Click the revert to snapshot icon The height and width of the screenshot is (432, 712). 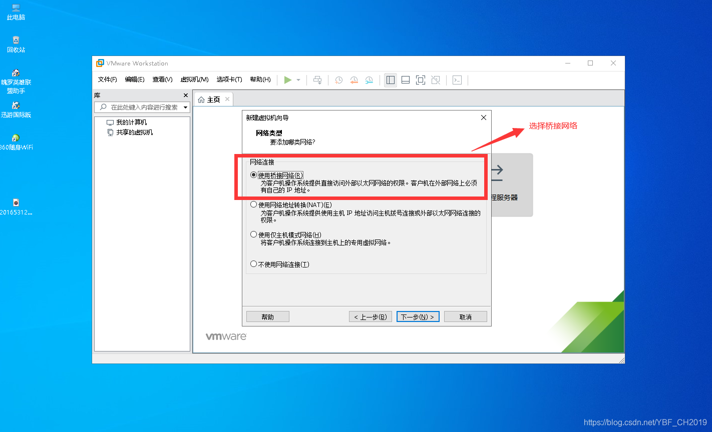click(354, 80)
